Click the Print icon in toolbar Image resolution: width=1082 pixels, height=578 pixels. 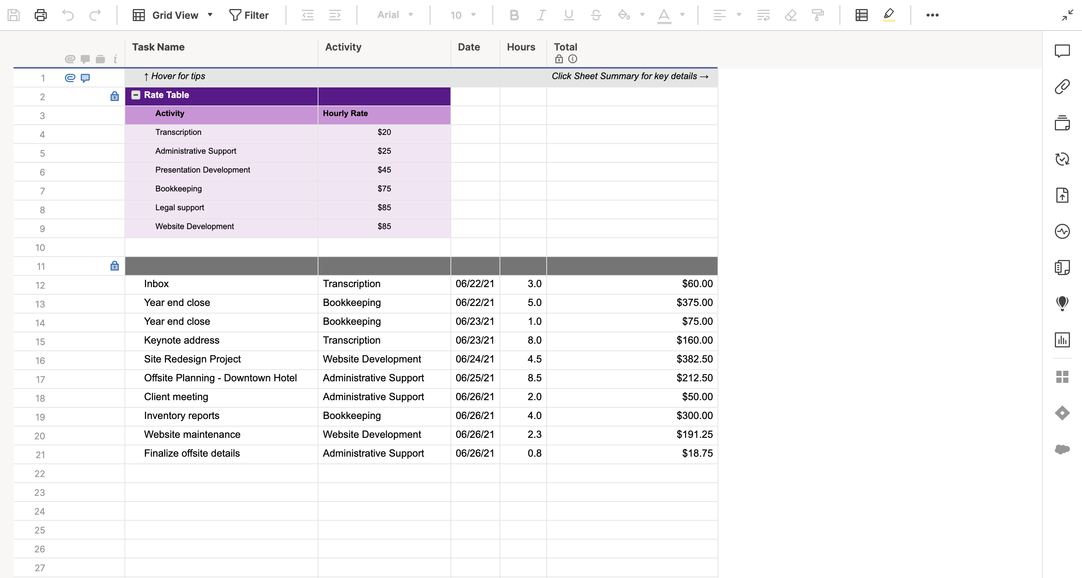(40, 15)
